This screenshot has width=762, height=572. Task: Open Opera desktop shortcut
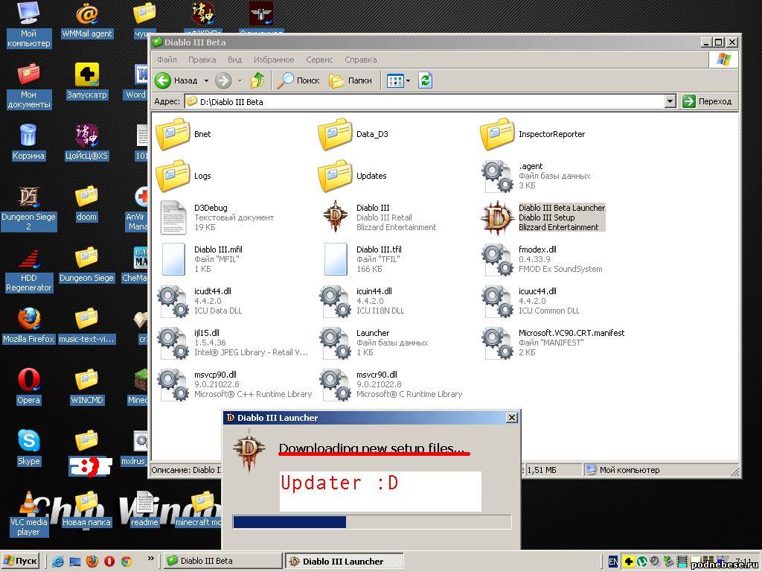point(29,387)
